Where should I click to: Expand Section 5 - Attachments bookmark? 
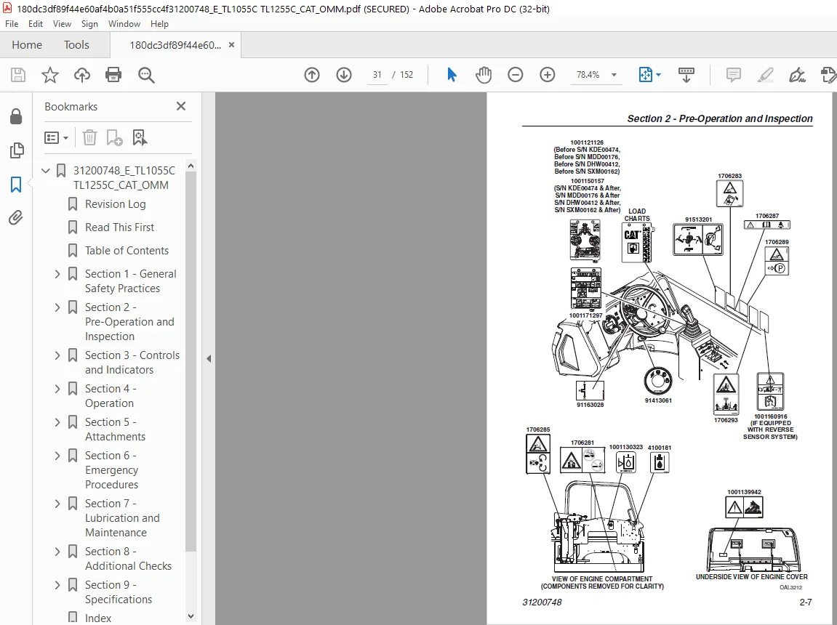[x=57, y=422]
